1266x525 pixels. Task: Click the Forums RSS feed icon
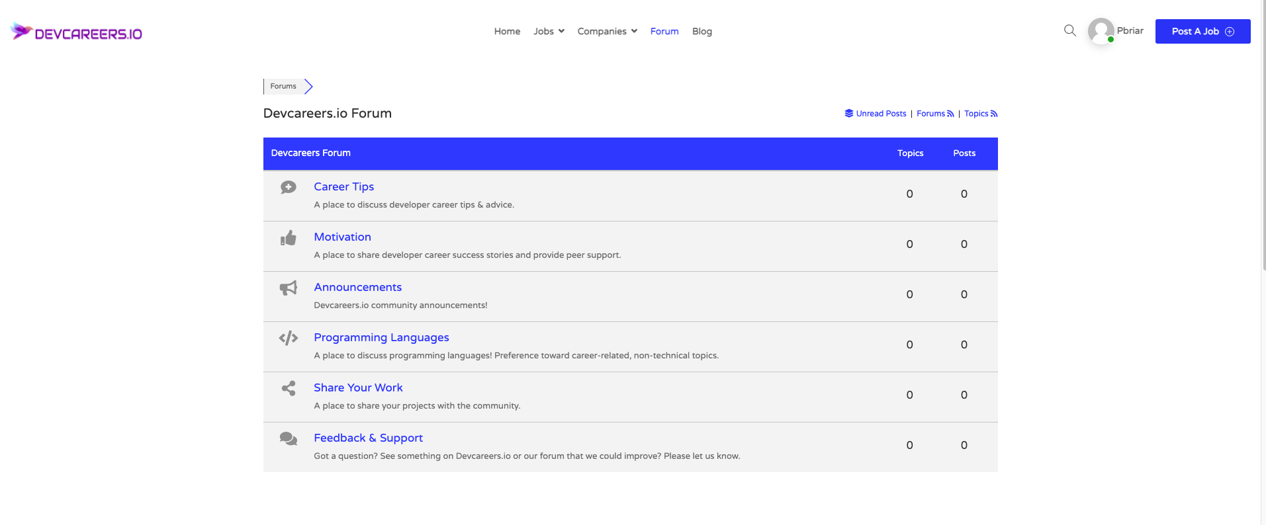(x=950, y=114)
